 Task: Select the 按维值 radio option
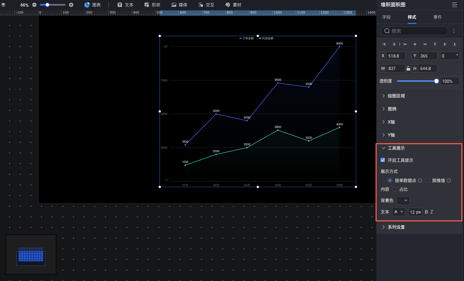(x=427, y=180)
